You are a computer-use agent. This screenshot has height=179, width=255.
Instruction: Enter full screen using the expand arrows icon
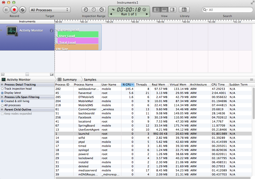pos(252,3)
